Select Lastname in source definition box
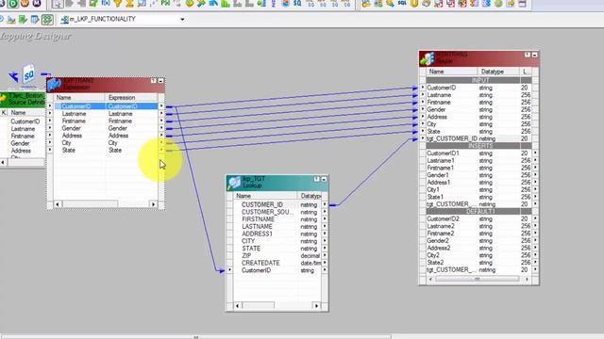The image size is (604, 339). click(x=23, y=129)
